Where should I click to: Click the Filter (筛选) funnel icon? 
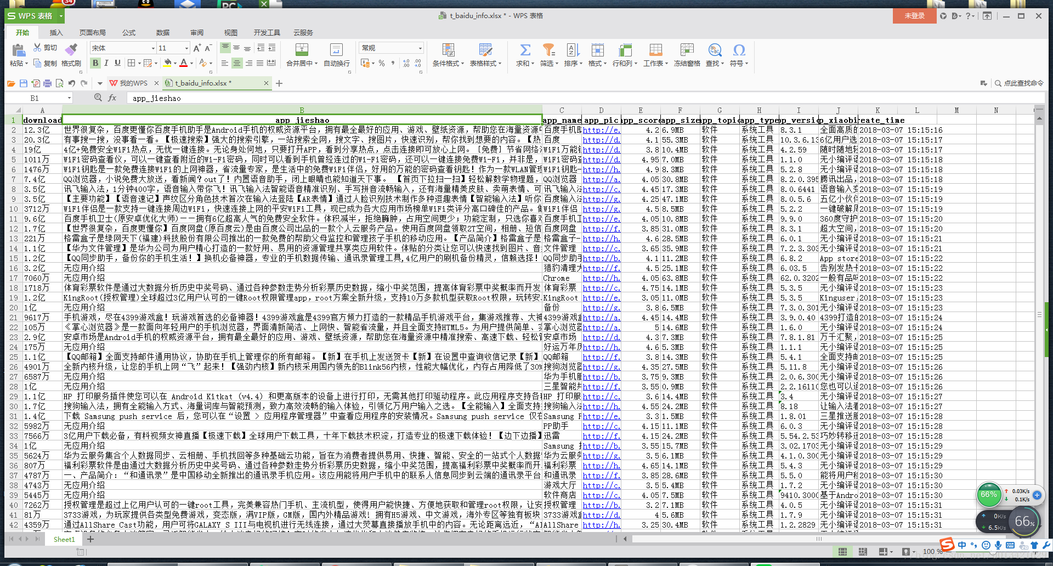click(548, 50)
